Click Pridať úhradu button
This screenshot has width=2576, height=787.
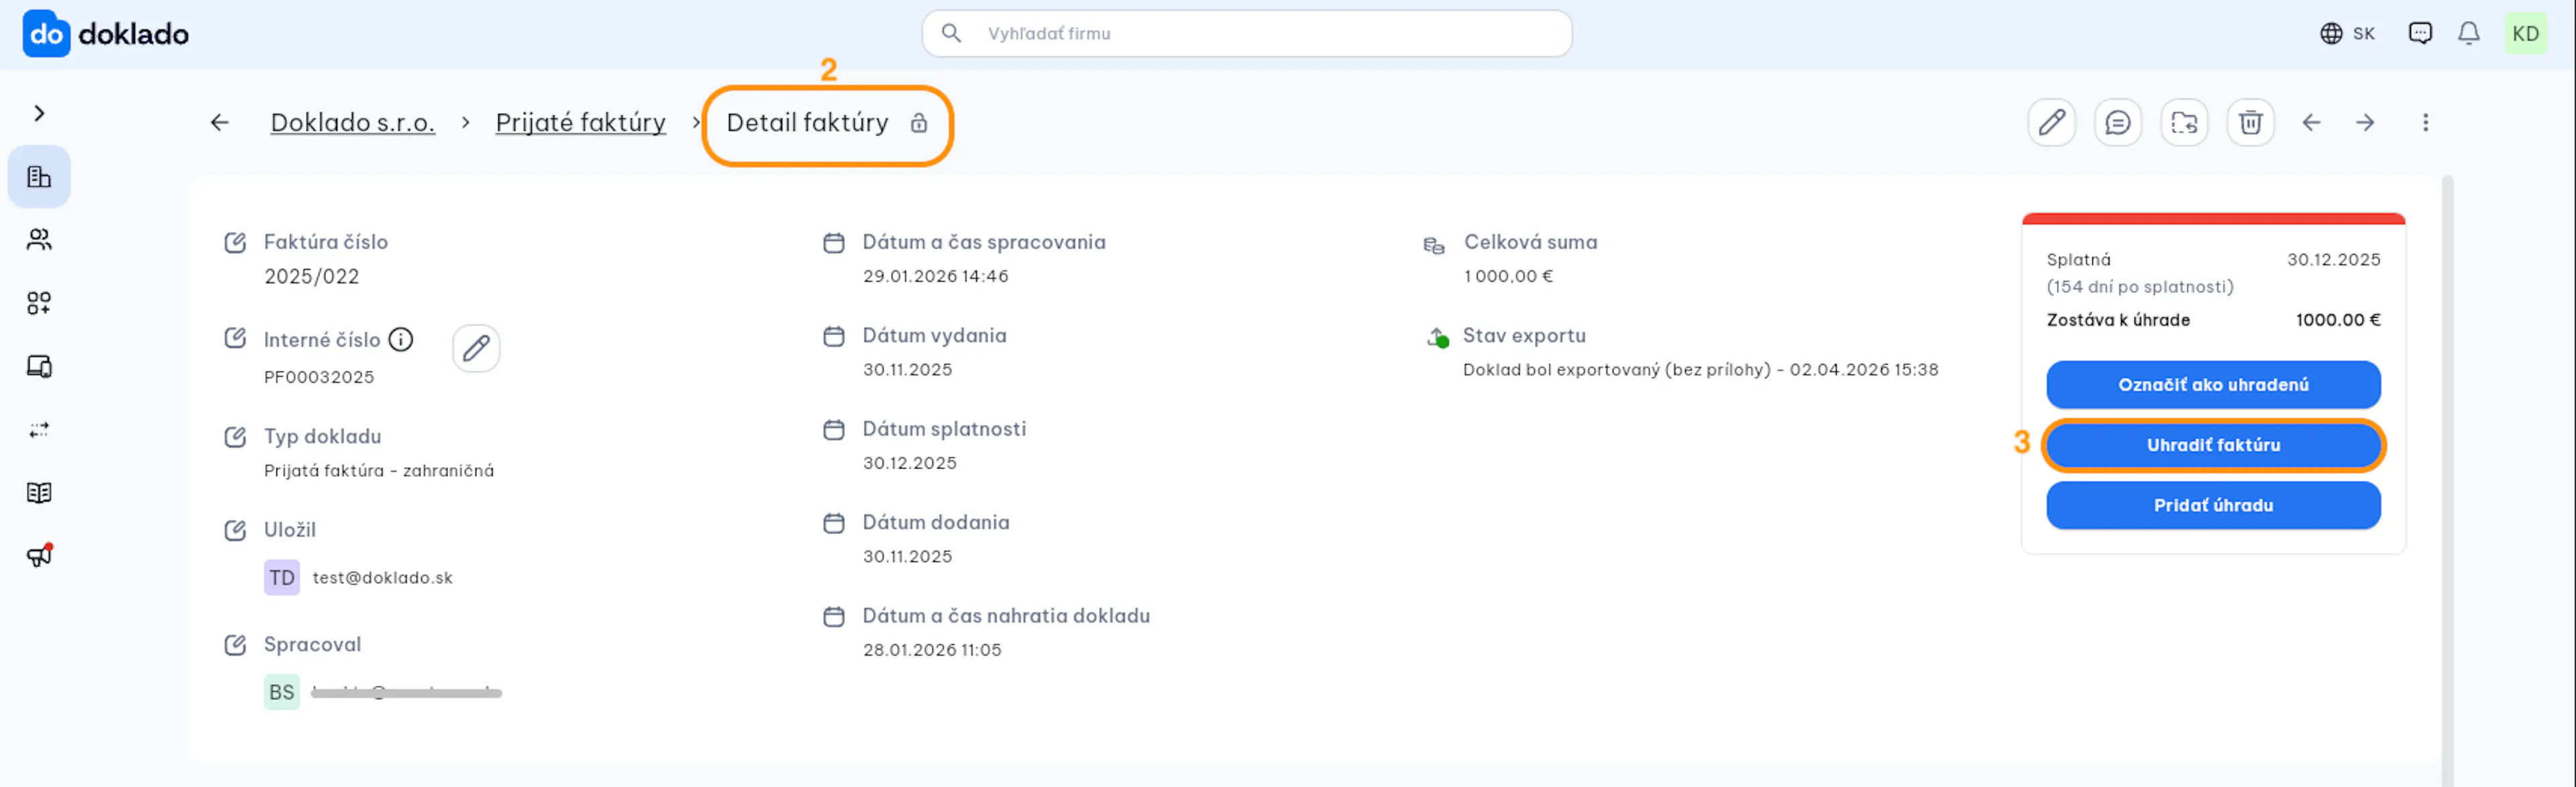[x=2213, y=505]
